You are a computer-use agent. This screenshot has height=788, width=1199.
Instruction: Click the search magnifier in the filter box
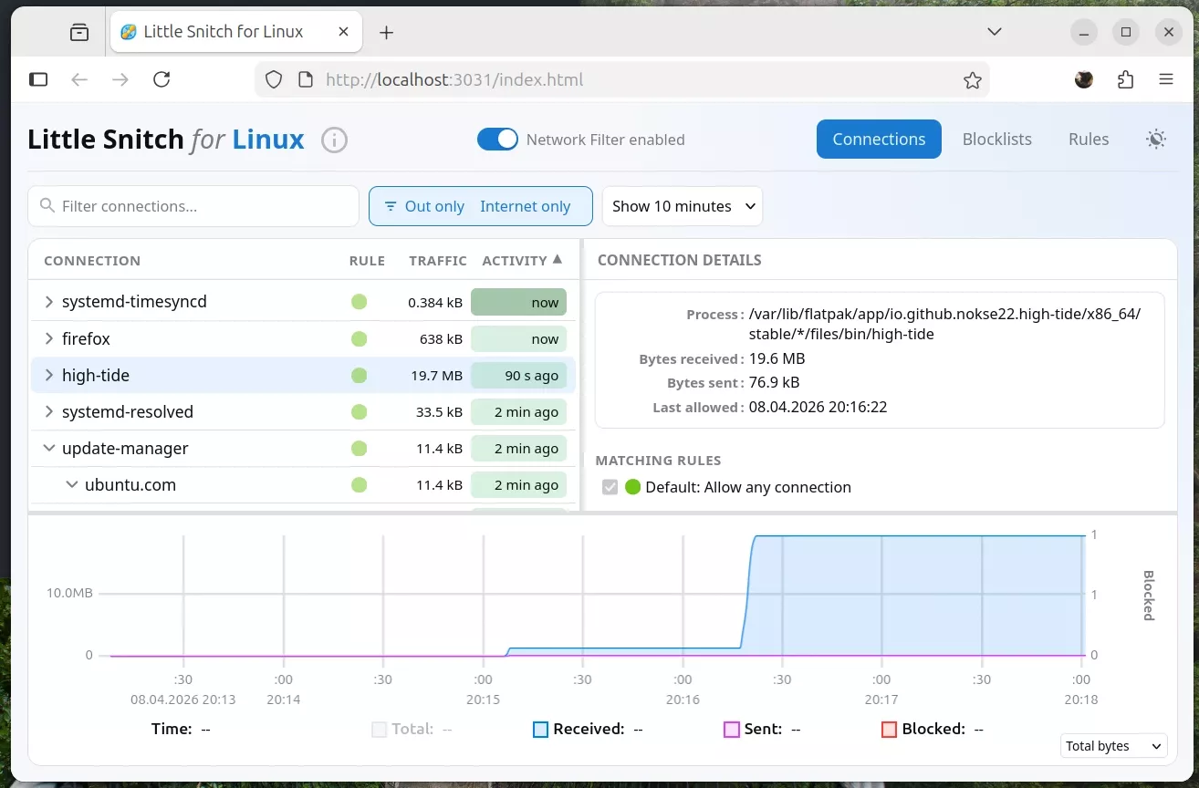coord(47,206)
